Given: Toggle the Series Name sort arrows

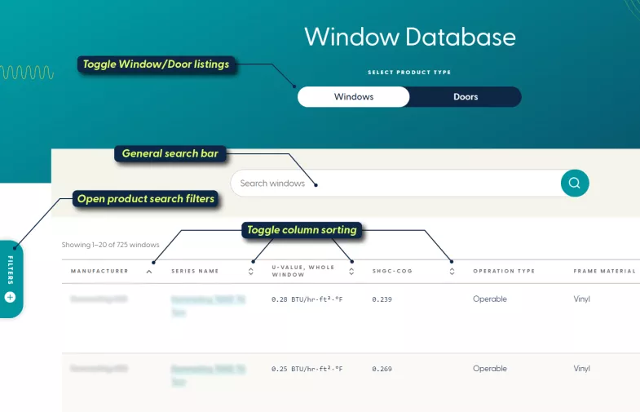Looking at the screenshot, I should [x=251, y=272].
